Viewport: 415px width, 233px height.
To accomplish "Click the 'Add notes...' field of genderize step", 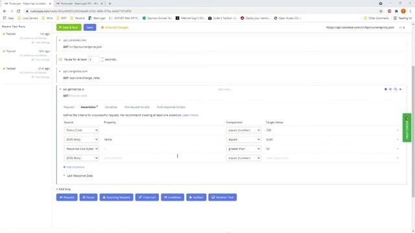I will (x=224, y=89).
